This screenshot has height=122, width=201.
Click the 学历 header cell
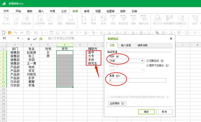point(65,49)
